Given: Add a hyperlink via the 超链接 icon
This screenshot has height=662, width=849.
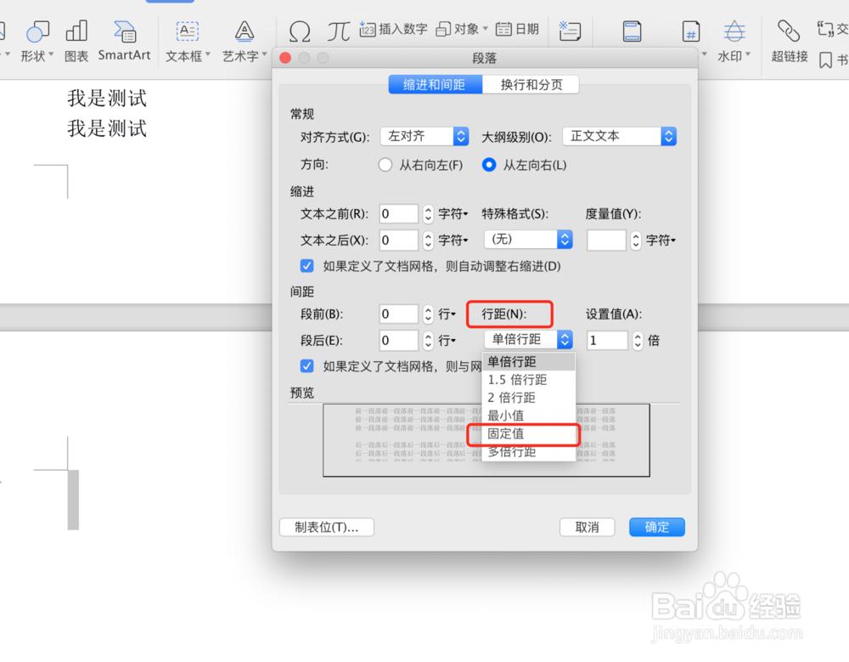Looking at the screenshot, I should tap(788, 38).
